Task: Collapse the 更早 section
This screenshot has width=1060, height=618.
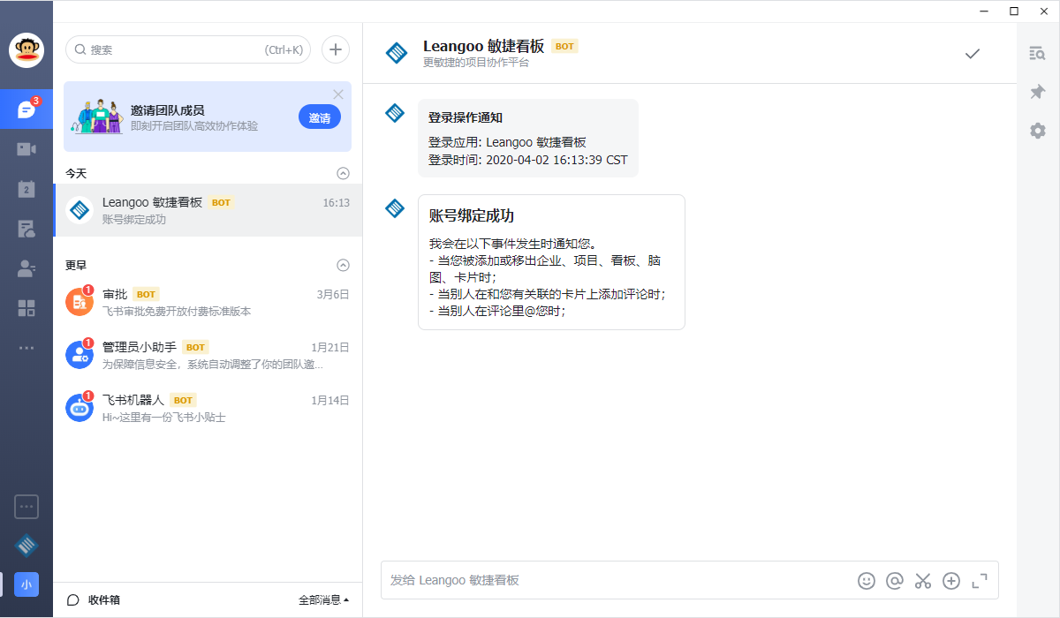Action: coord(344,265)
